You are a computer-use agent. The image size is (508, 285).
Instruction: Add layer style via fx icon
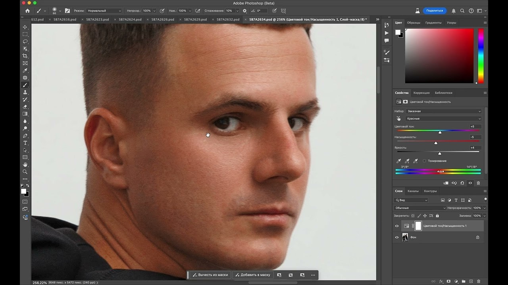coord(441,281)
